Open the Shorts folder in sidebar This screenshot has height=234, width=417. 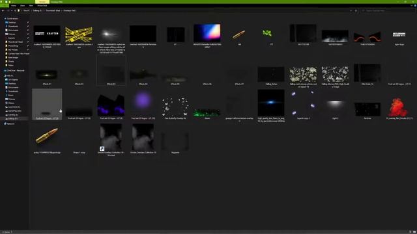click(11, 61)
